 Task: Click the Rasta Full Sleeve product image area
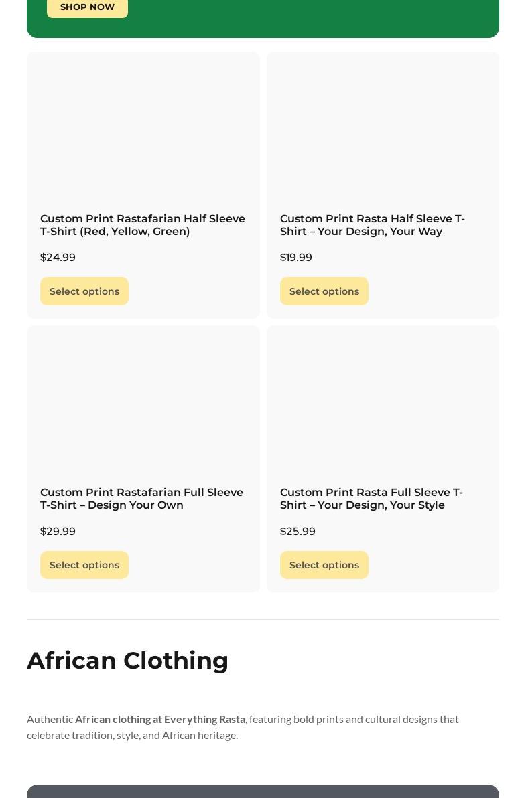coord(383,402)
